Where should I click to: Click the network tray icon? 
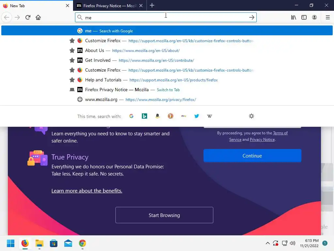284,243
